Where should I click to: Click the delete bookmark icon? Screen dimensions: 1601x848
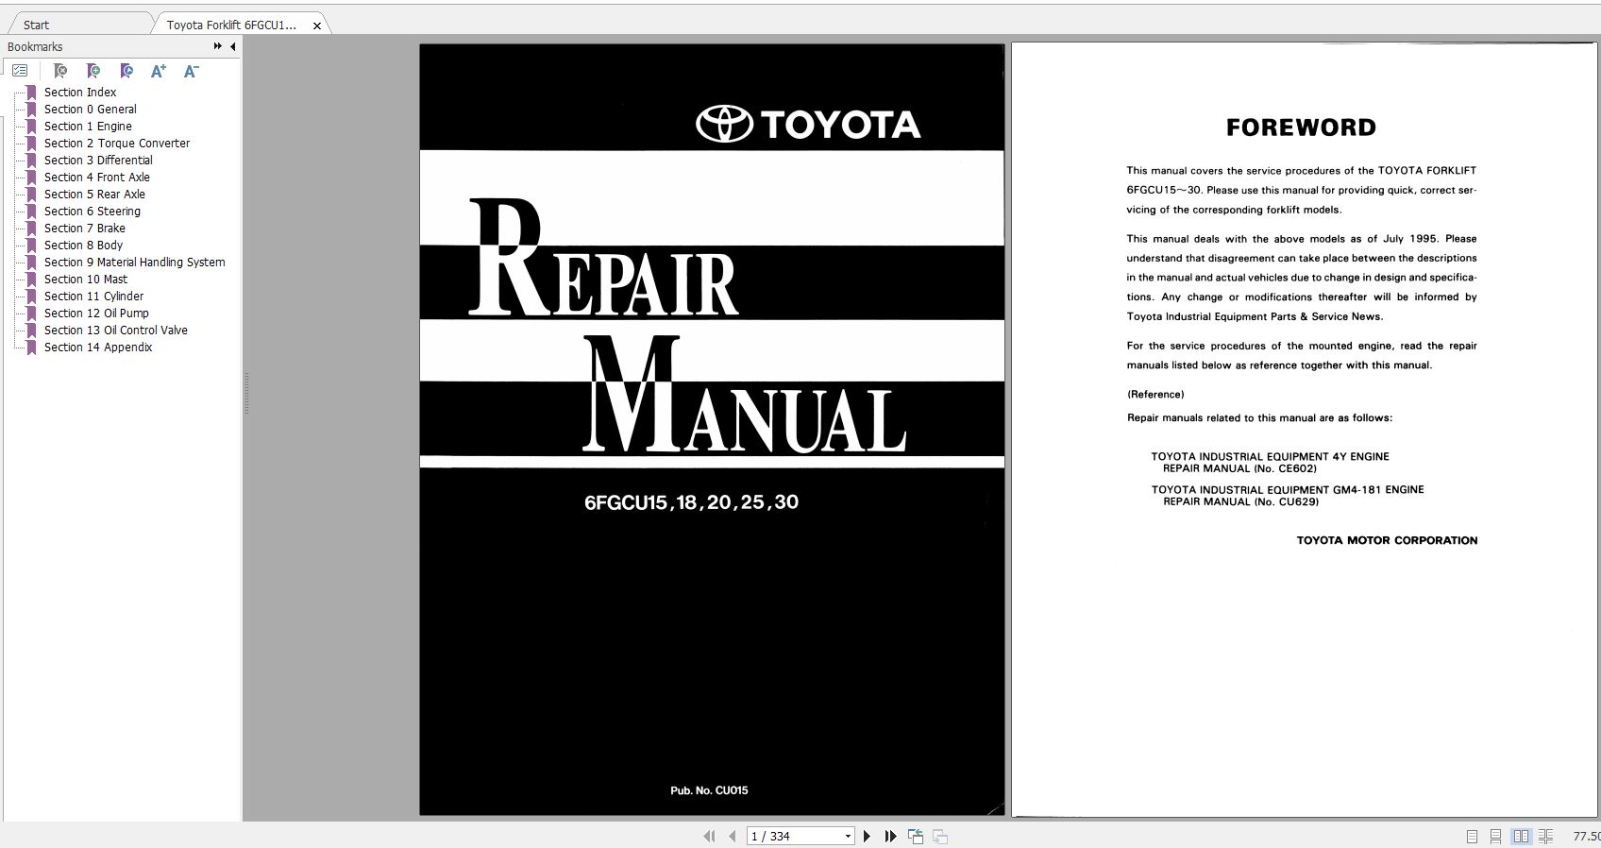[x=60, y=71]
